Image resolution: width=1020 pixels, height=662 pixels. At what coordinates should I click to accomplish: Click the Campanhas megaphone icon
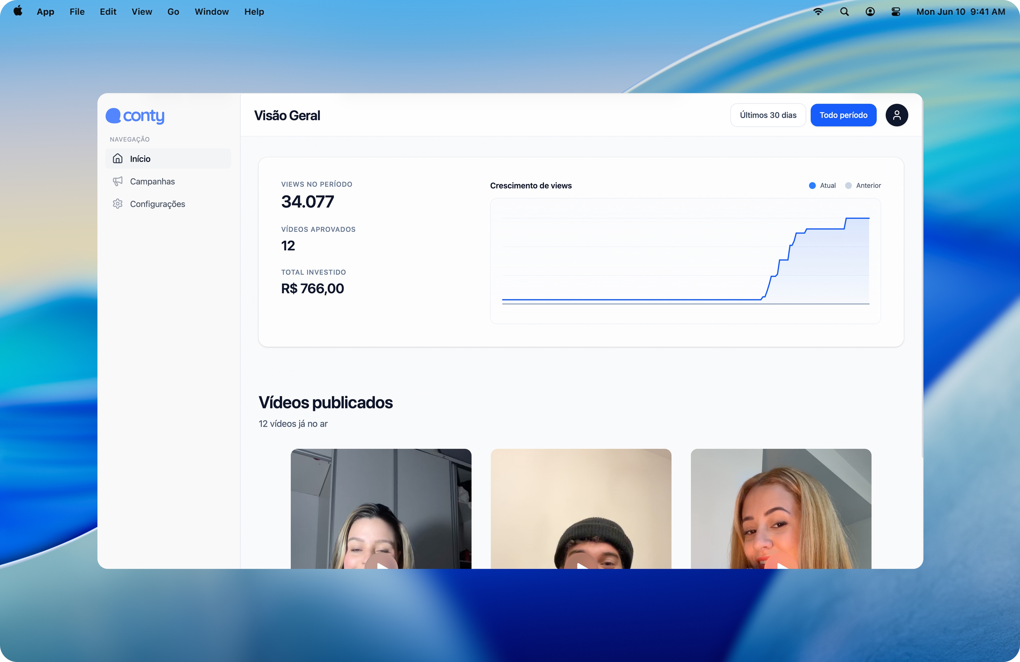pyautogui.click(x=117, y=181)
